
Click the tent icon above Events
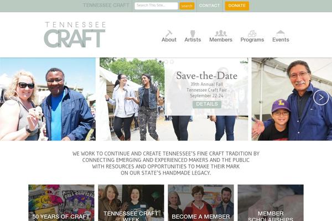281,33
